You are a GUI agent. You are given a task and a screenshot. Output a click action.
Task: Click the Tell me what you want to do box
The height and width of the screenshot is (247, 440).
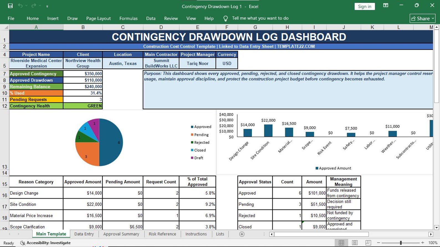(x=260, y=18)
